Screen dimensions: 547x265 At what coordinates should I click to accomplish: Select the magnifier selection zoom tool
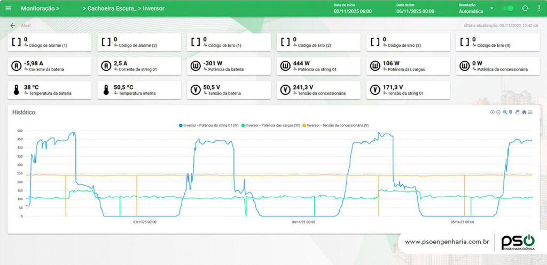coord(505,112)
